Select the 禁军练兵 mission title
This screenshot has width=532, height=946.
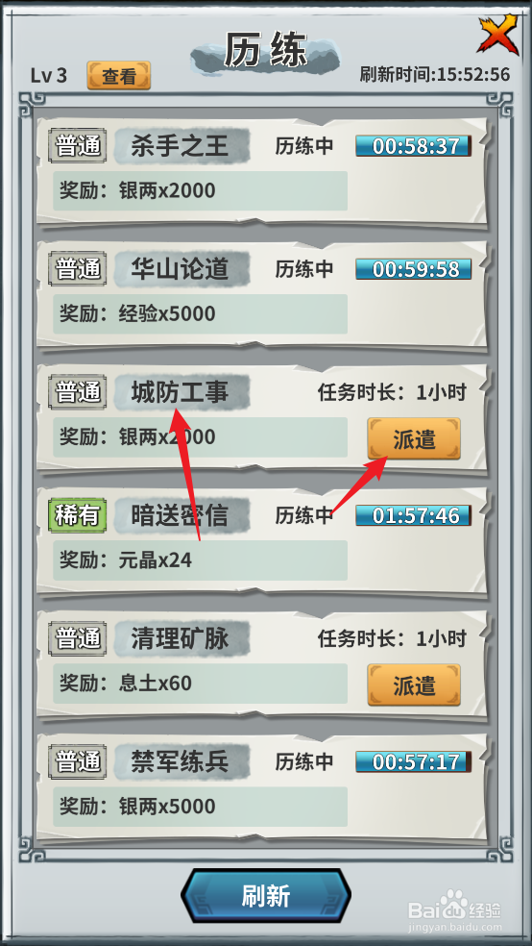(181, 761)
